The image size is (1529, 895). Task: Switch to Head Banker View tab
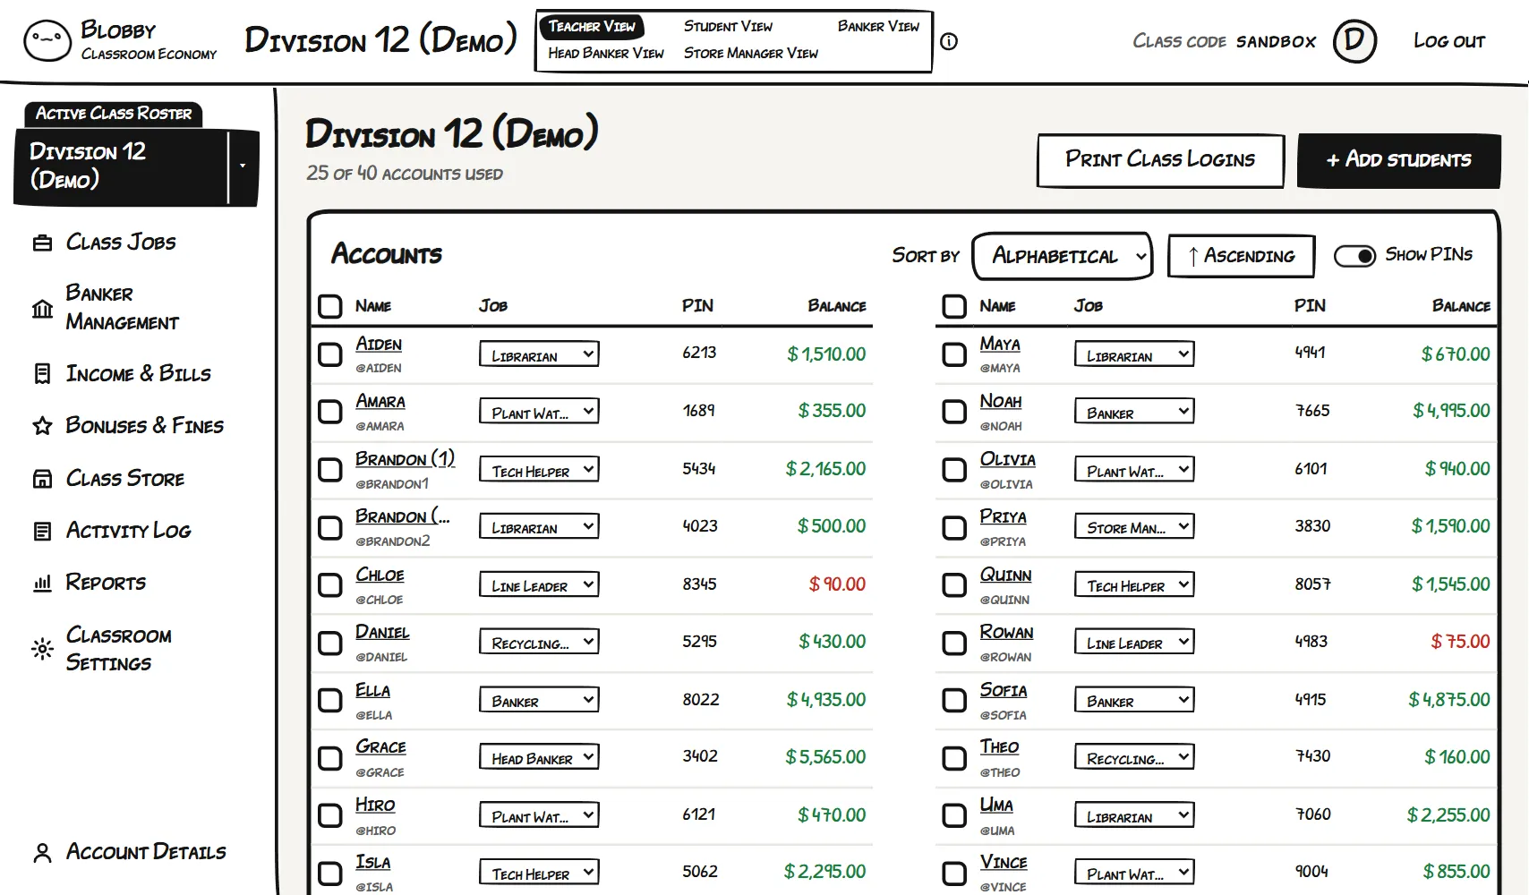[x=606, y=54]
